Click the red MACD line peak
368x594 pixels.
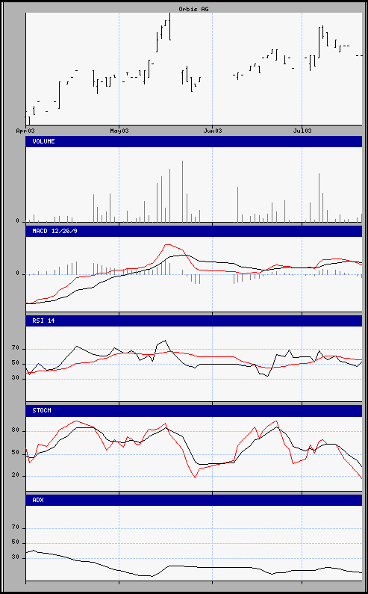click(x=166, y=245)
